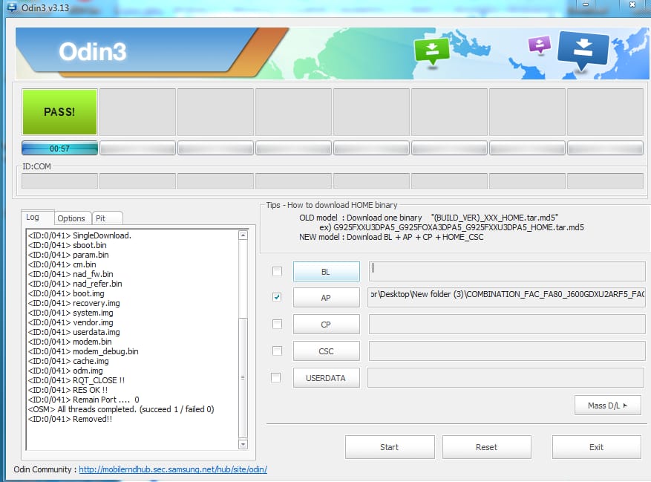The height and width of the screenshot is (482, 651).
Task: Click the Exit button
Action: click(x=596, y=447)
